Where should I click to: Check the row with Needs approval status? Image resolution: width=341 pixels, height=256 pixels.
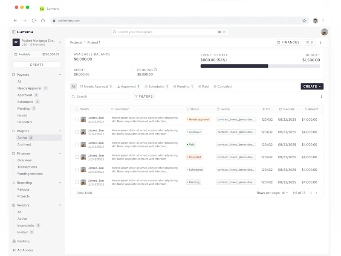pos(77,119)
